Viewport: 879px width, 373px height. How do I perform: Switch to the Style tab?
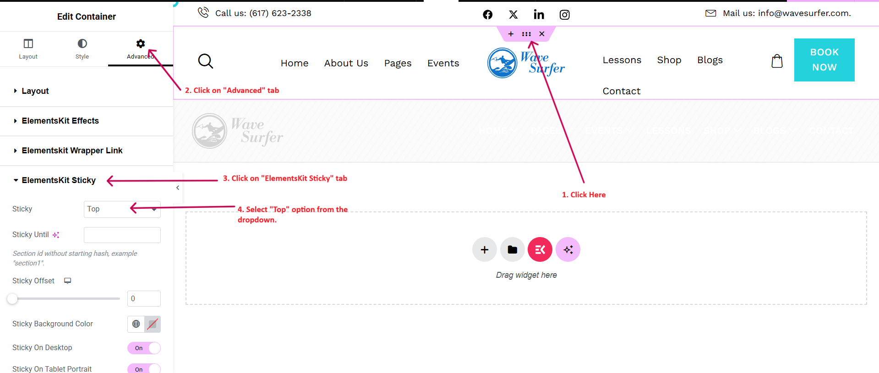[x=82, y=49]
